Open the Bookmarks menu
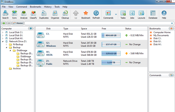The height and width of the screenshot is (112, 175). pos(35,7)
